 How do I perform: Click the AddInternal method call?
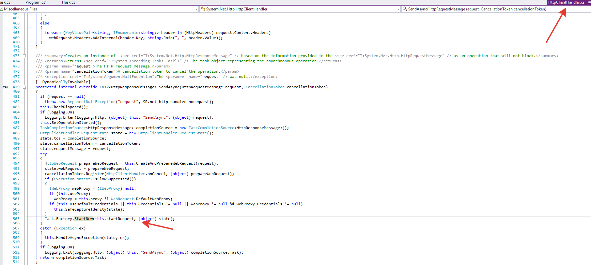pyautogui.click(x=105, y=38)
